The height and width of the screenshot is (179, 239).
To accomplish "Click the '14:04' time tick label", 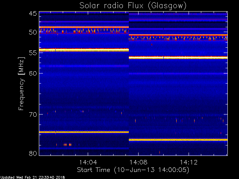I will (88, 162).
